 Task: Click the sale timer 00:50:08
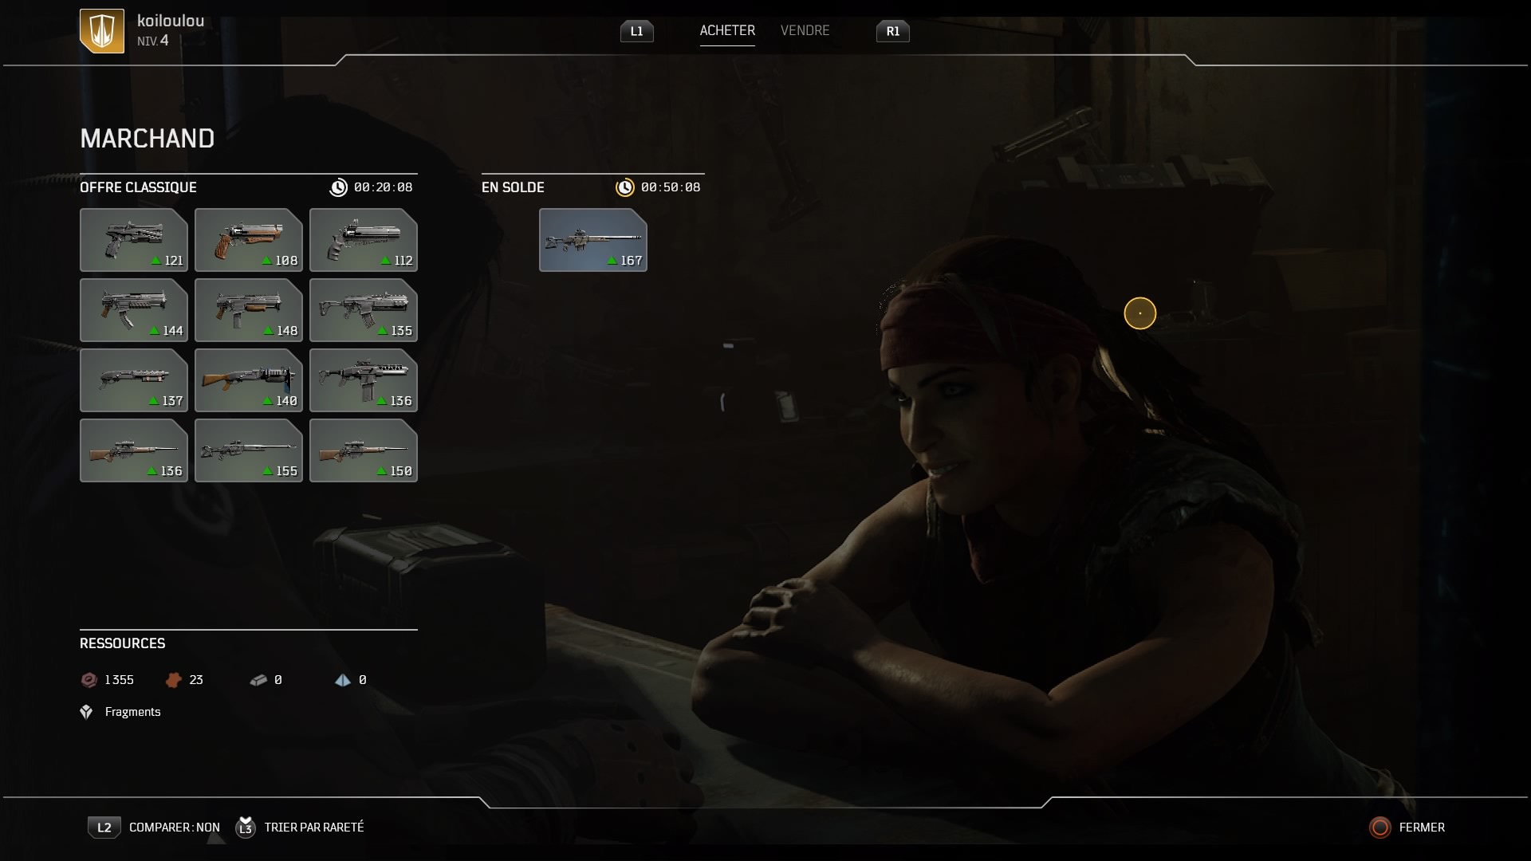pos(671,187)
